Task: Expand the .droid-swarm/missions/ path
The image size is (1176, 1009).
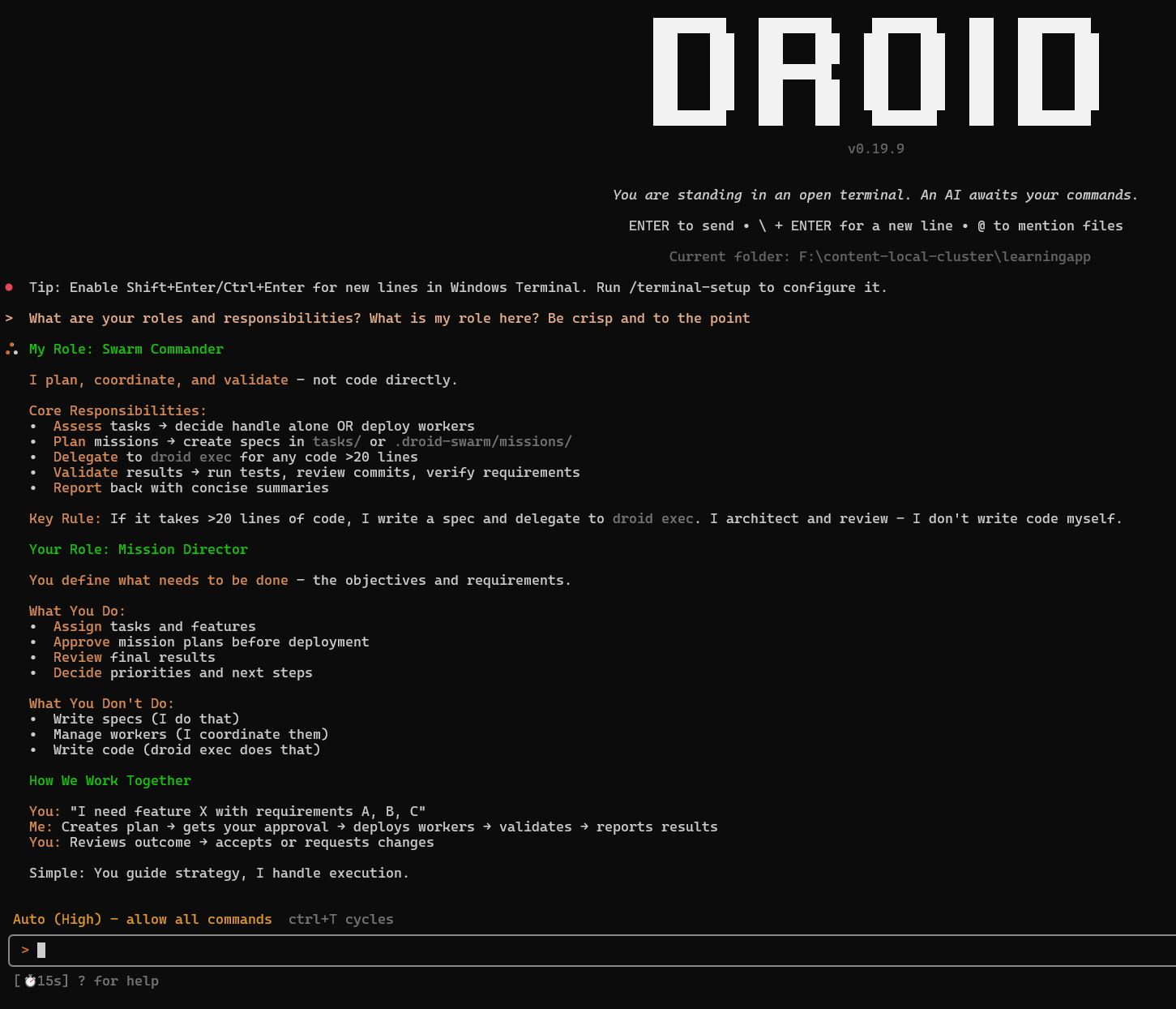Action: 482,441
